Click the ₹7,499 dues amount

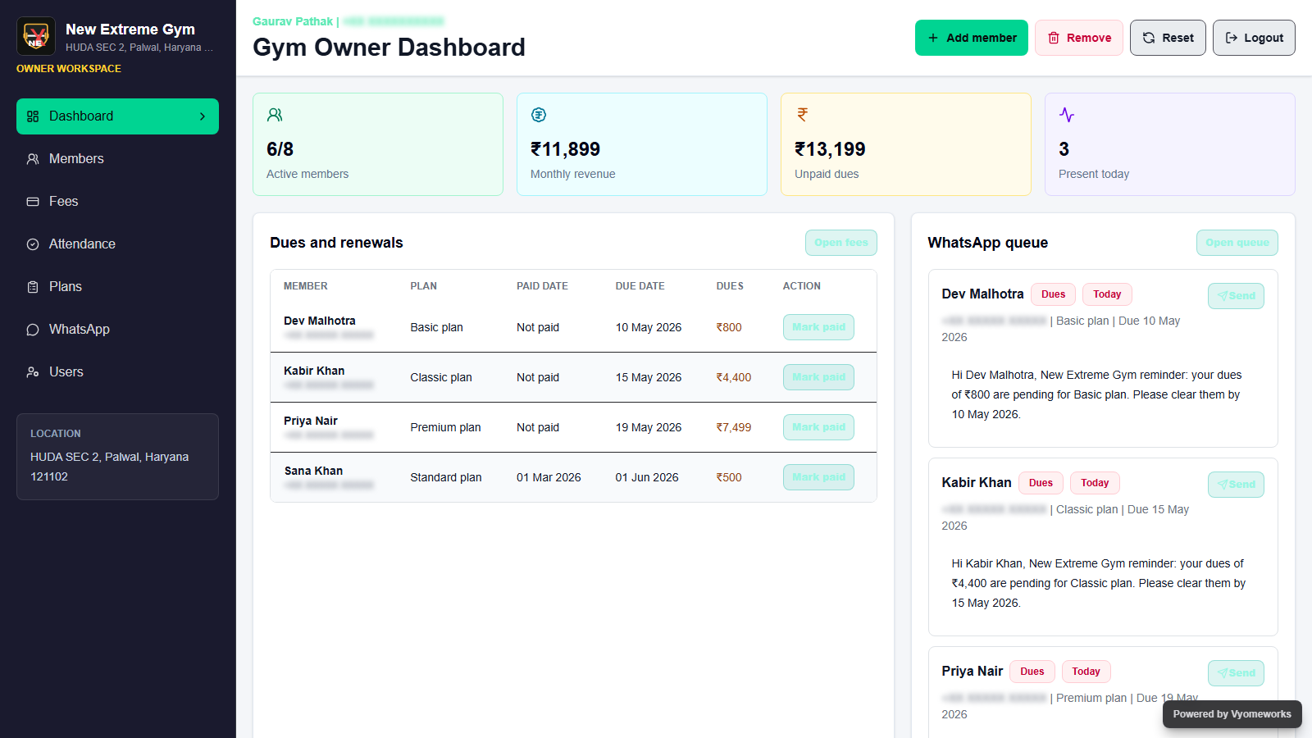[x=734, y=427]
